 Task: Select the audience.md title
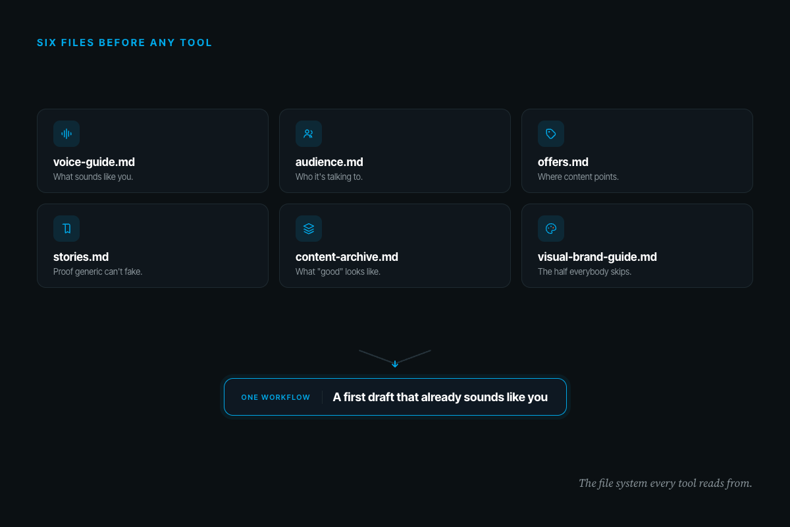pos(329,162)
